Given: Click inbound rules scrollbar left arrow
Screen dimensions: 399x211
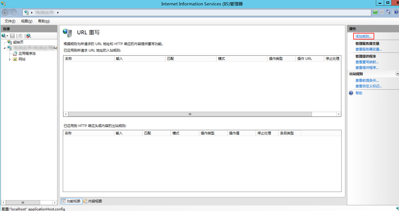Looking at the screenshot, I should coord(66,114).
